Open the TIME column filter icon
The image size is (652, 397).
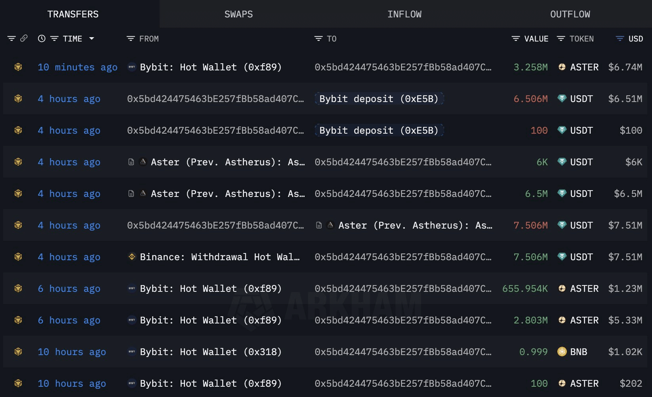click(54, 38)
